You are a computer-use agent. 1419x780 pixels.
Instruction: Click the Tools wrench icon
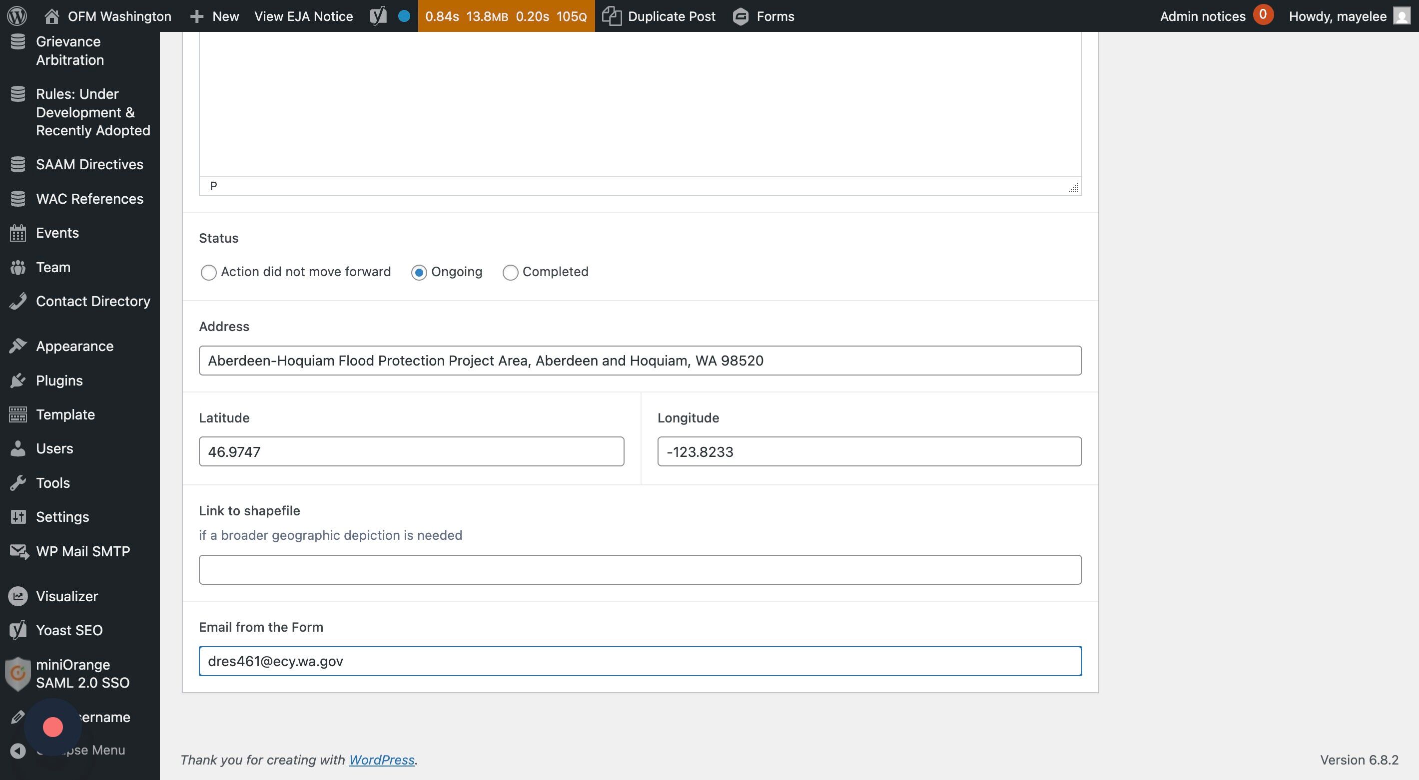pos(17,483)
